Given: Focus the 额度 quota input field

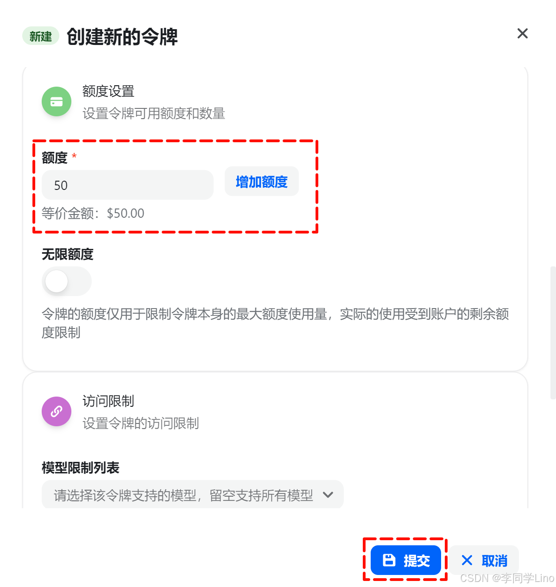Looking at the screenshot, I should 127,185.
